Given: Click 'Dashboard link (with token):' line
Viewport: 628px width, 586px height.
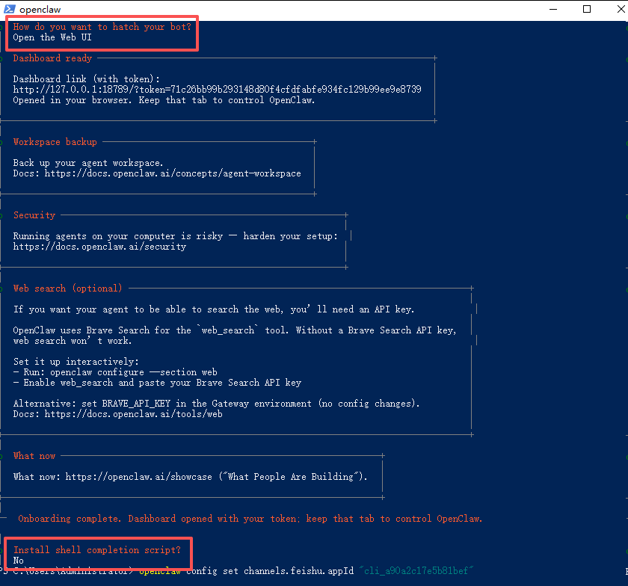Looking at the screenshot, I should (87, 79).
